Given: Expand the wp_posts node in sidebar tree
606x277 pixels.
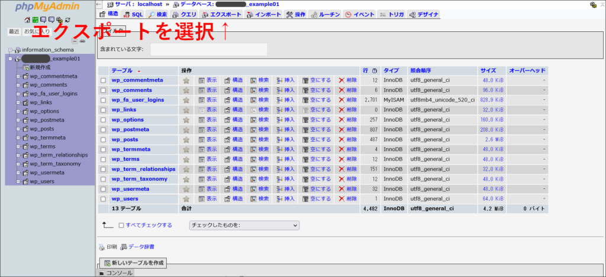Looking at the screenshot, I should point(18,129).
